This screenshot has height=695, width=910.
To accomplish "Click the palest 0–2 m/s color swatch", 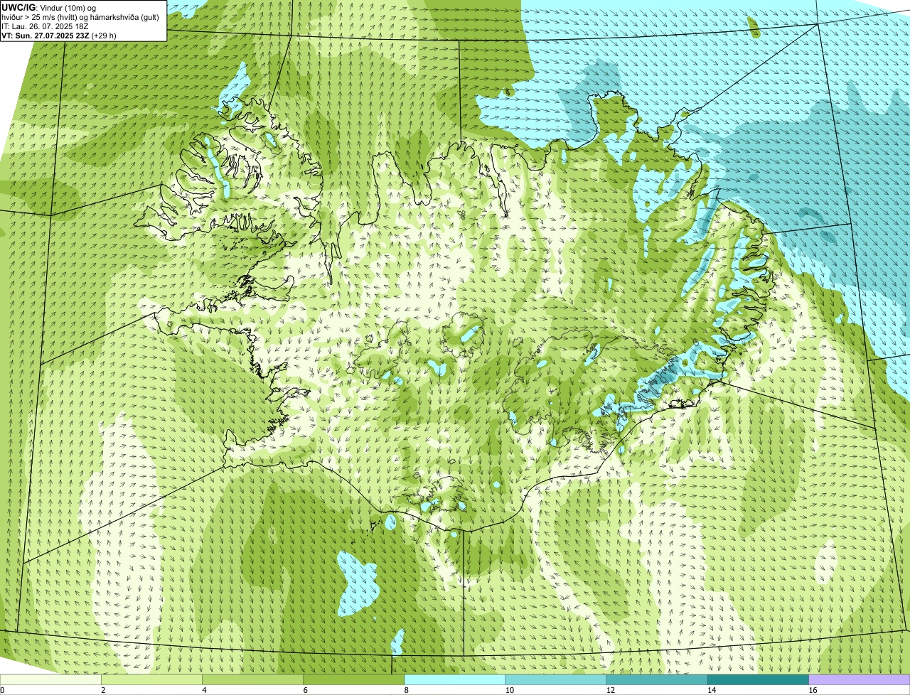I will click(x=50, y=679).
